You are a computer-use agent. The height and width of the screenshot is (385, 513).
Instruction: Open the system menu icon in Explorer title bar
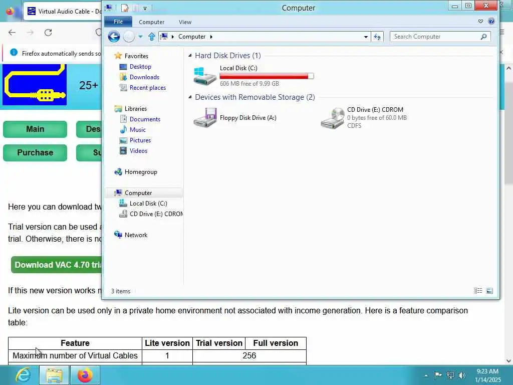coord(109,8)
